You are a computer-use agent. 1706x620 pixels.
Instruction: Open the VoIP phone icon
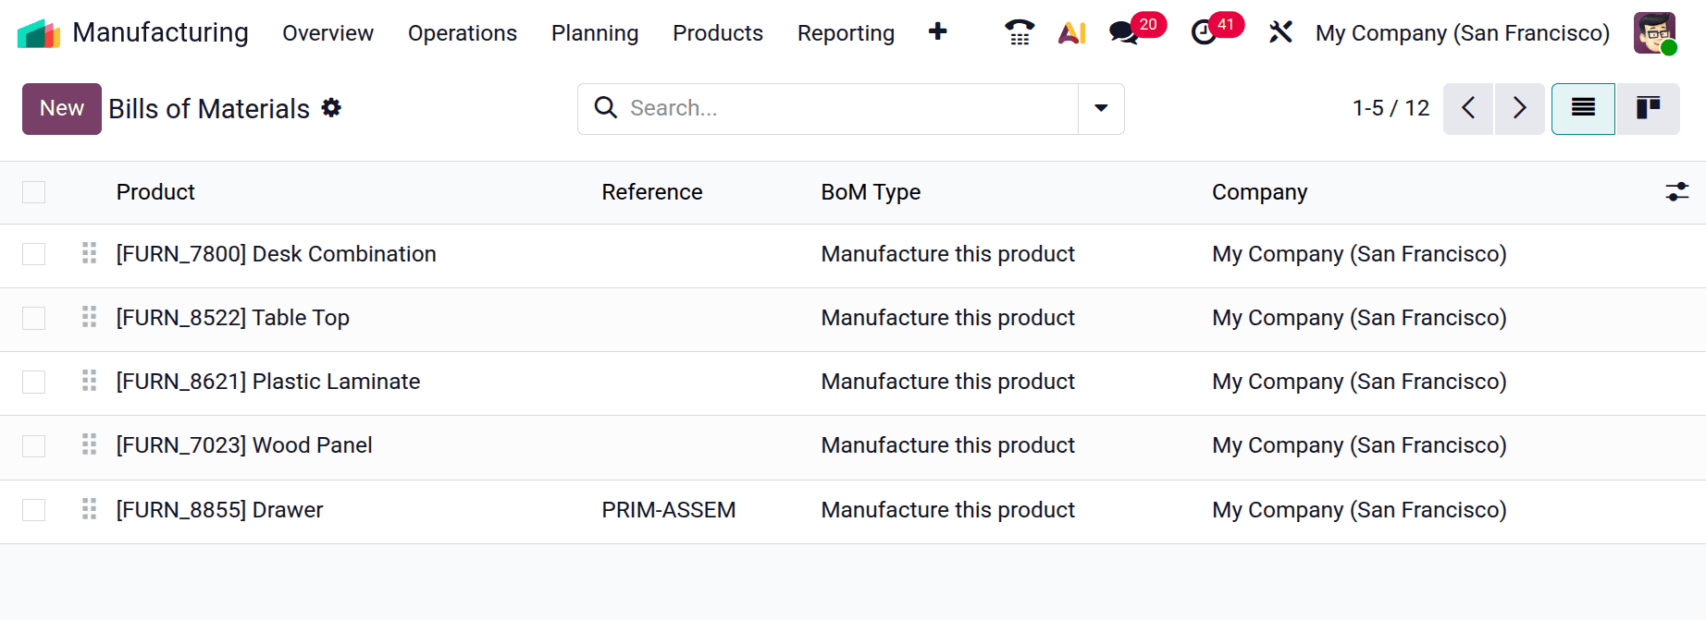pyautogui.click(x=1020, y=32)
